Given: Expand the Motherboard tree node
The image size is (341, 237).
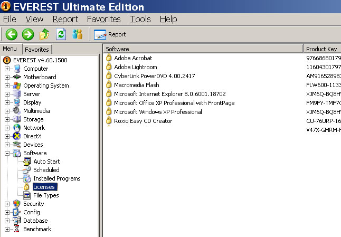Looking at the screenshot, I should pyautogui.click(x=7, y=77).
